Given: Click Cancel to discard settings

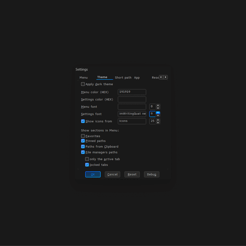Looking at the screenshot, I should [x=112, y=174].
